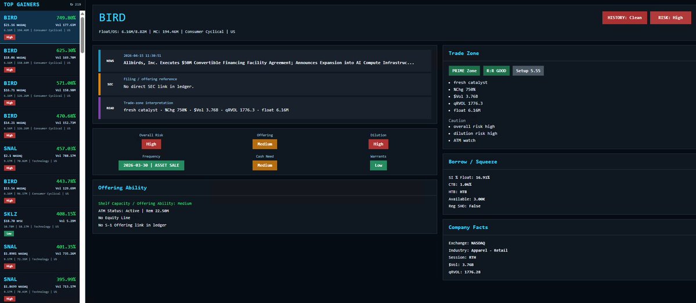Click the Warrants Low badge
696x303 pixels.
(378, 165)
